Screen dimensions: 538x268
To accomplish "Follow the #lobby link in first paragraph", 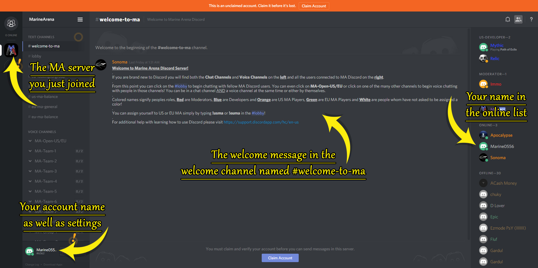I will (181, 86).
